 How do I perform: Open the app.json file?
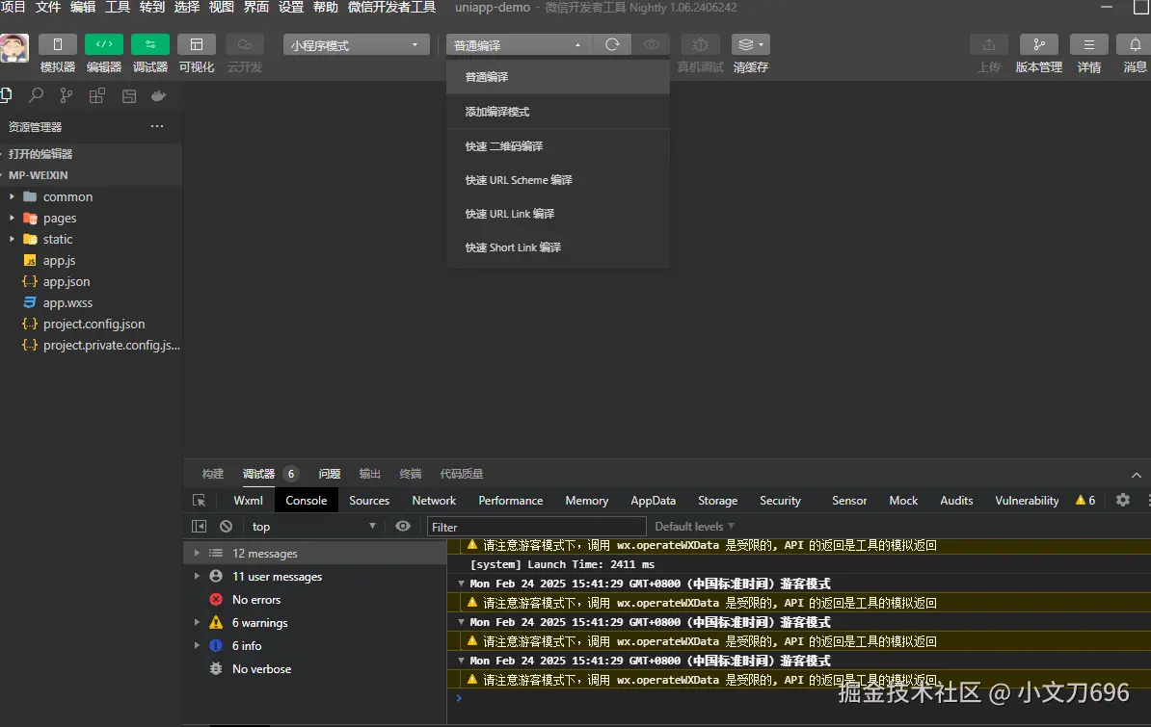pos(91,282)
